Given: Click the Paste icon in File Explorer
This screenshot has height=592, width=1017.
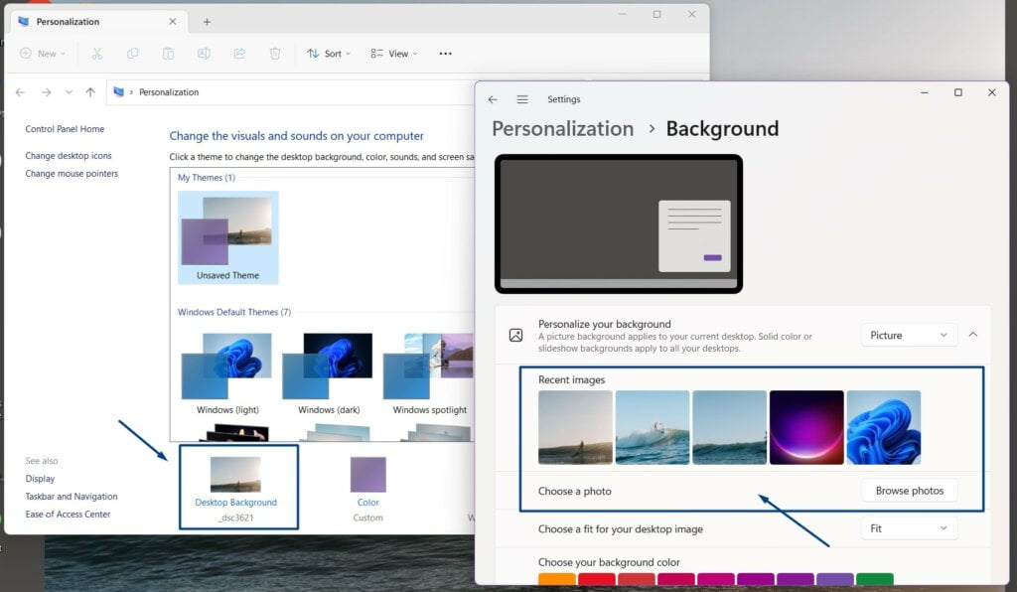Looking at the screenshot, I should [168, 54].
